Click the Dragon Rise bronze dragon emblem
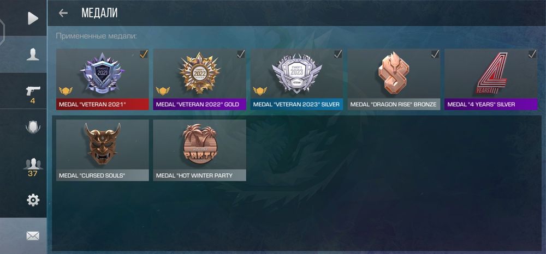Screen dimensions: 546x254 (394, 73)
